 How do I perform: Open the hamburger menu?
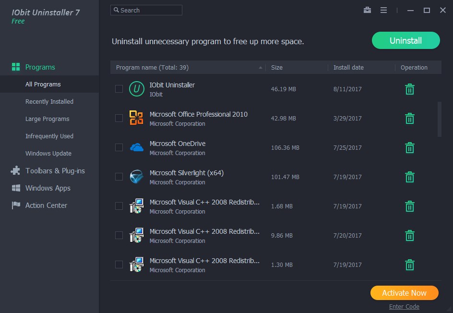pyautogui.click(x=383, y=10)
